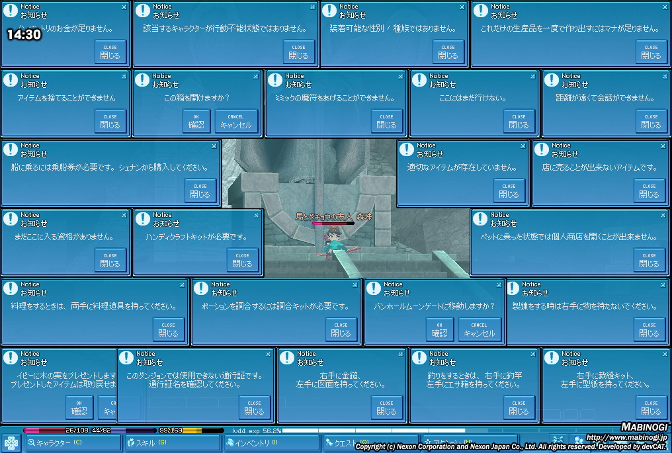Click 閉じる on the 店に売ることが出来ない notice
The height and width of the screenshot is (453, 672).
click(x=649, y=190)
